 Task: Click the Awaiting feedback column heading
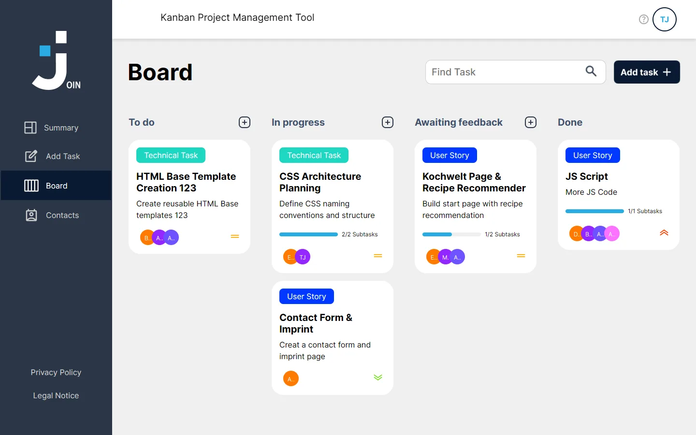click(459, 122)
